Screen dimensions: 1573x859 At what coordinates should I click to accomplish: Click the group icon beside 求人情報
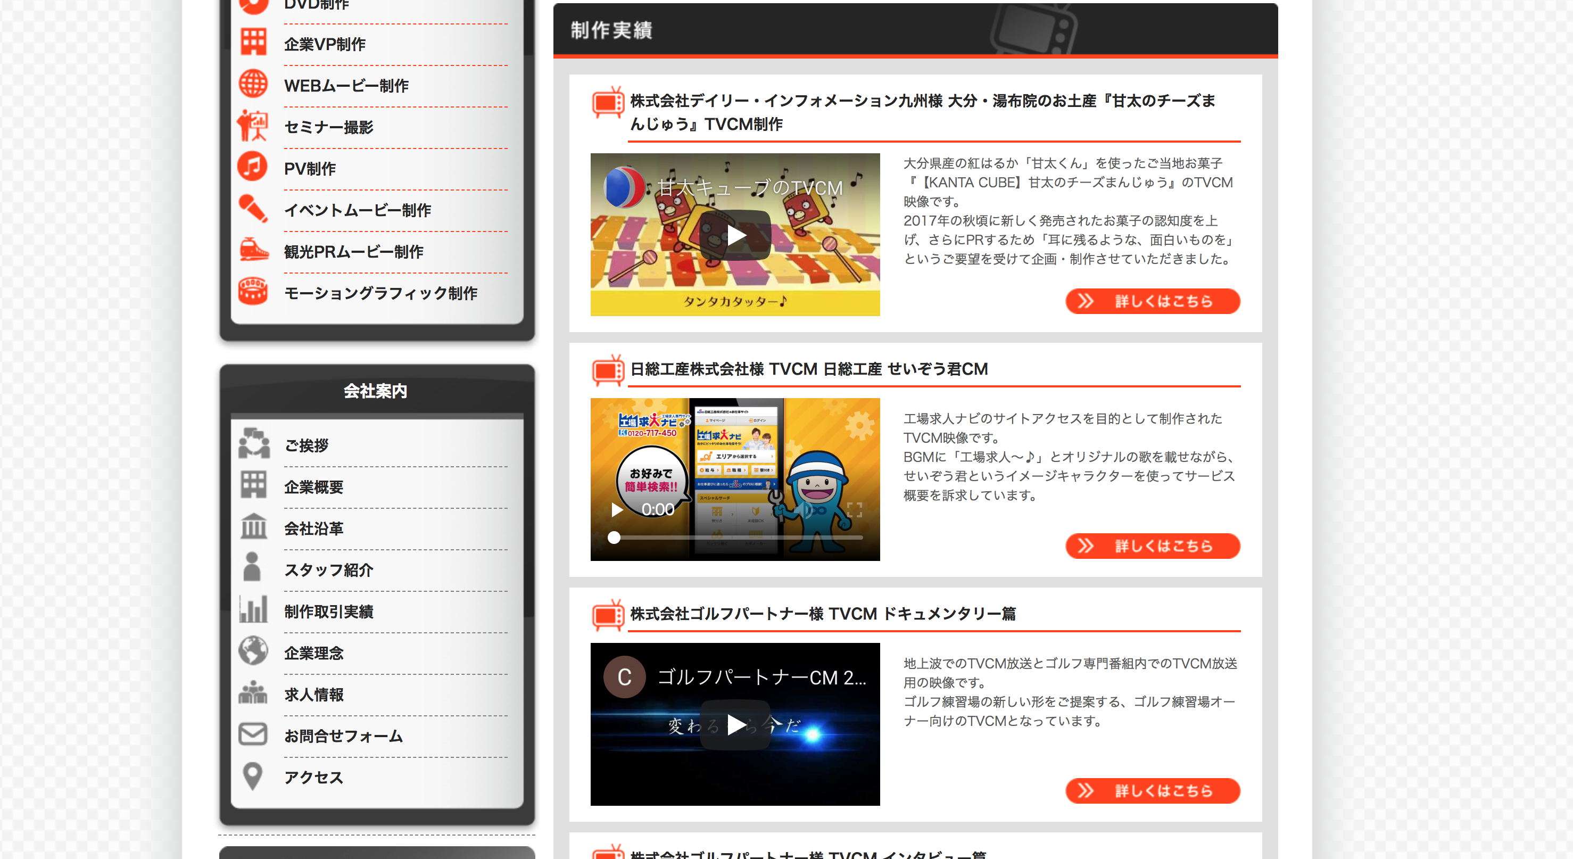(x=253, y=693)
